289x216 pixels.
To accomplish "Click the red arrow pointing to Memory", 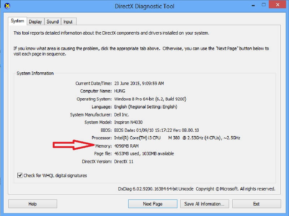I will pos(74,145).
